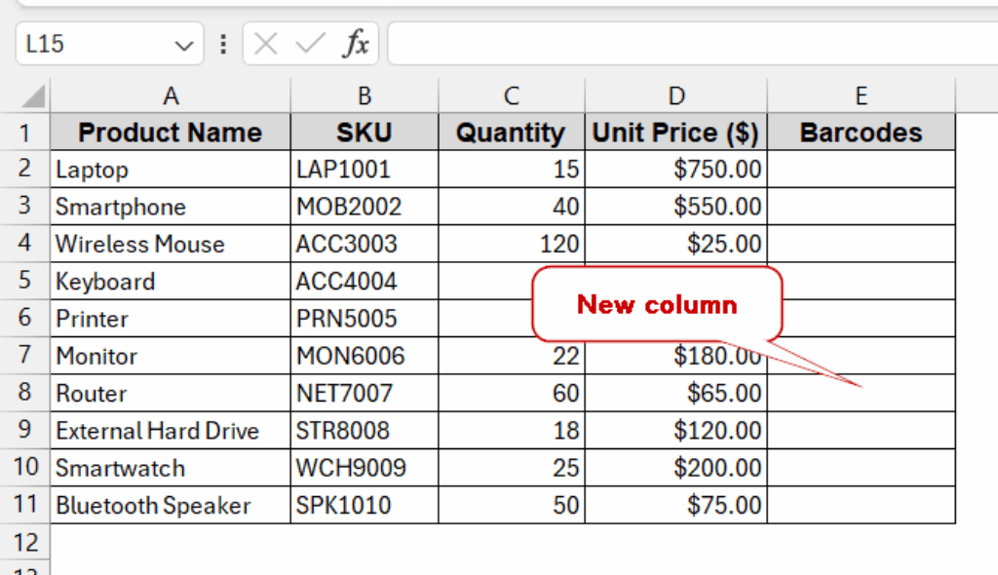Select the cell containing Laptop
The width and height of the screenshot is (998, 575).
pyautogui.click(x=171, y=169)
